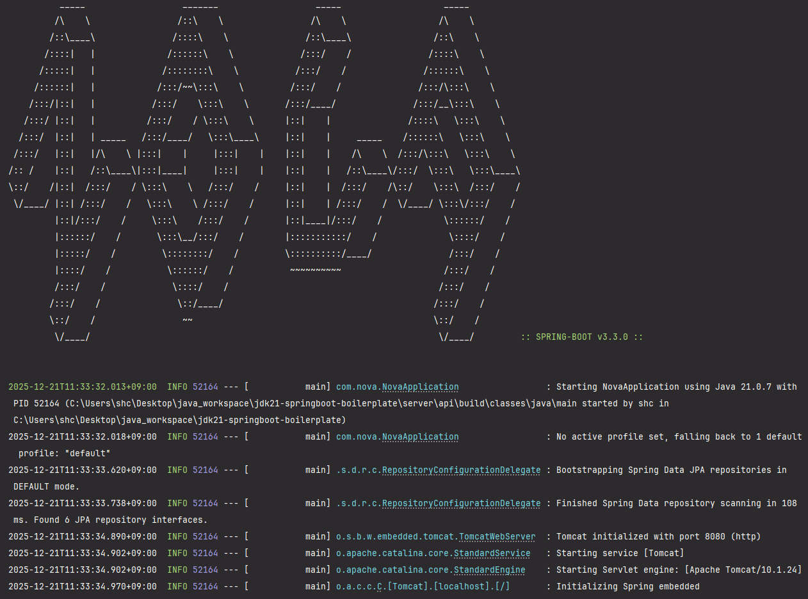Image resolution: width=808 pixels, height=599 pixels.
Task: Open the StandardService class link
Action: [492, 554]
